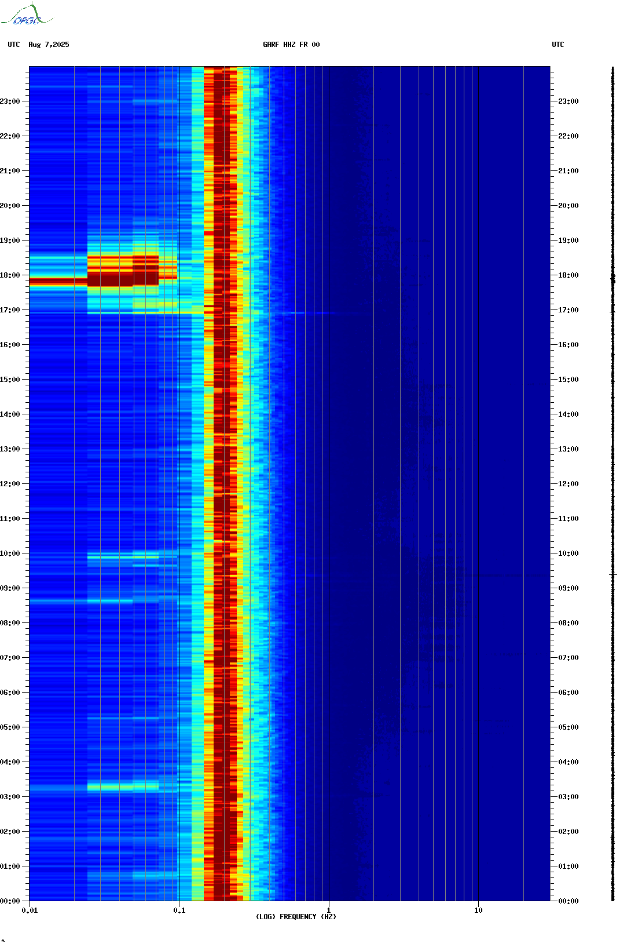
Task: Click the 20:00 label on the left time axis
Action: click(x=10, y=206)
